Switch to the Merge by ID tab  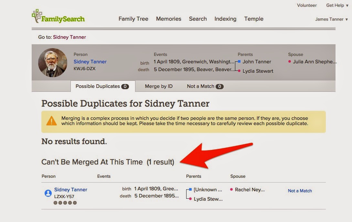click(x=159, y=86)
